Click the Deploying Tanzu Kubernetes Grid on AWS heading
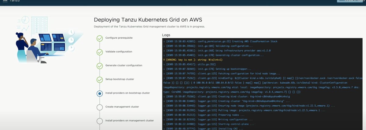The height and width of the screenshot is (130, 366). coord(148,20)
